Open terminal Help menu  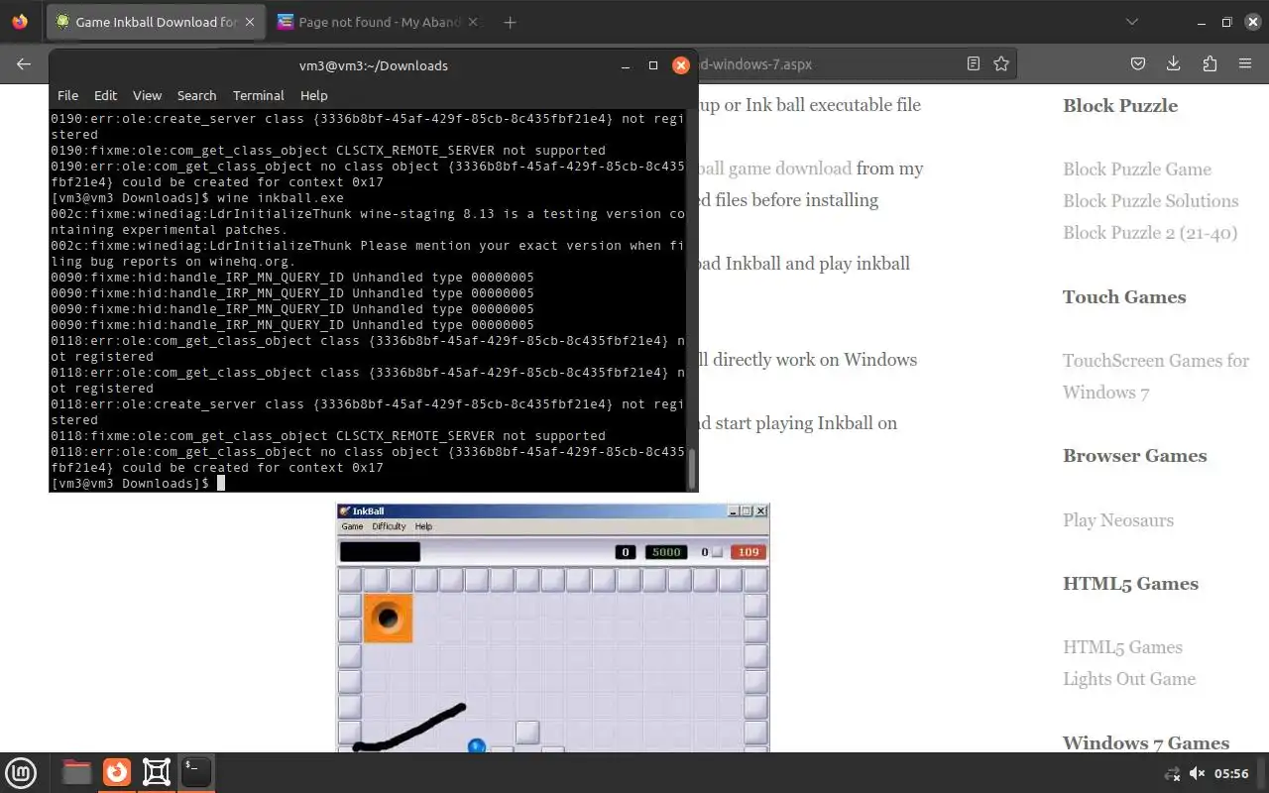pyautogui.click(x=313, y=95)
